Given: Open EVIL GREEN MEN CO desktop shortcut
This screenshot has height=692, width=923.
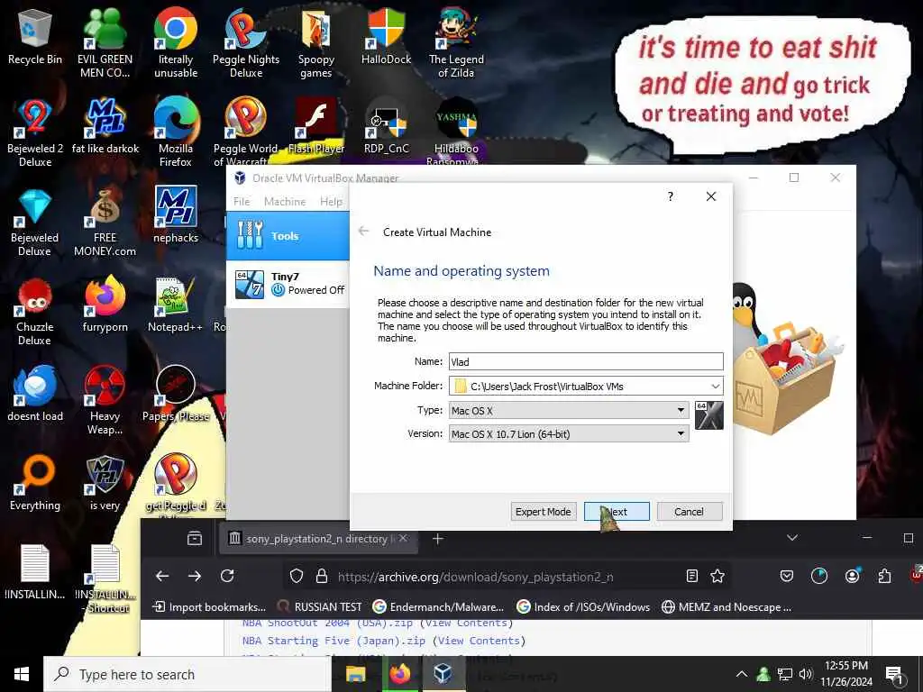Looking at the screenshot, I should 105,42.
